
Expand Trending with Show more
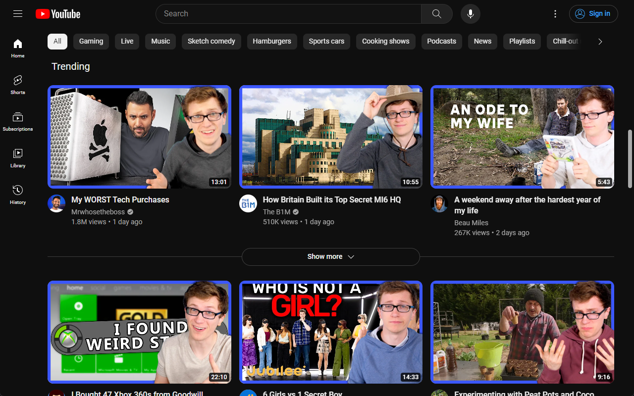pos(331,257)
